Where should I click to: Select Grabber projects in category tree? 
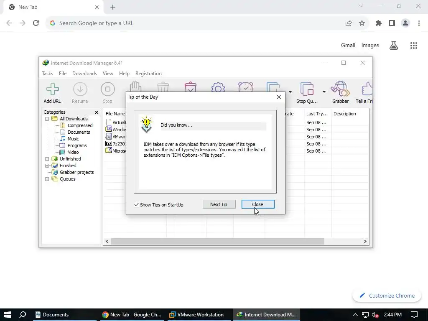[x=77, y=172]
